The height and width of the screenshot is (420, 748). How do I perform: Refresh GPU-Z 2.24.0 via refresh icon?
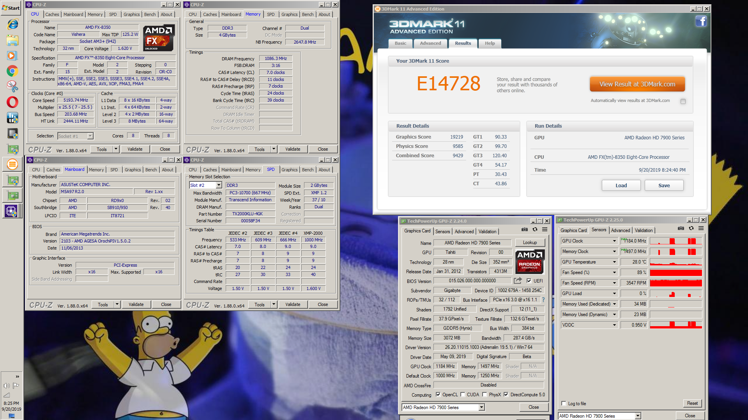535,230
